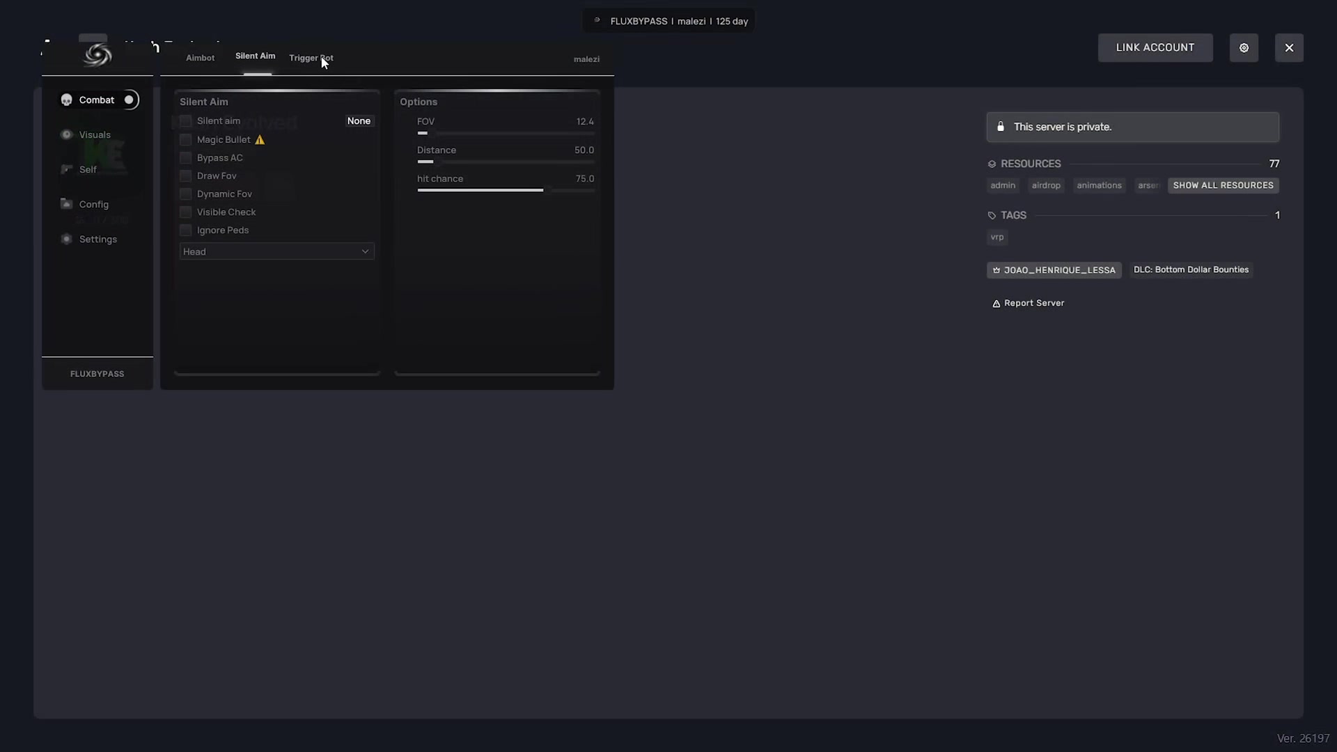Click the Resources layers icon
Screen dimensions: 1337x752
point(992,164)
